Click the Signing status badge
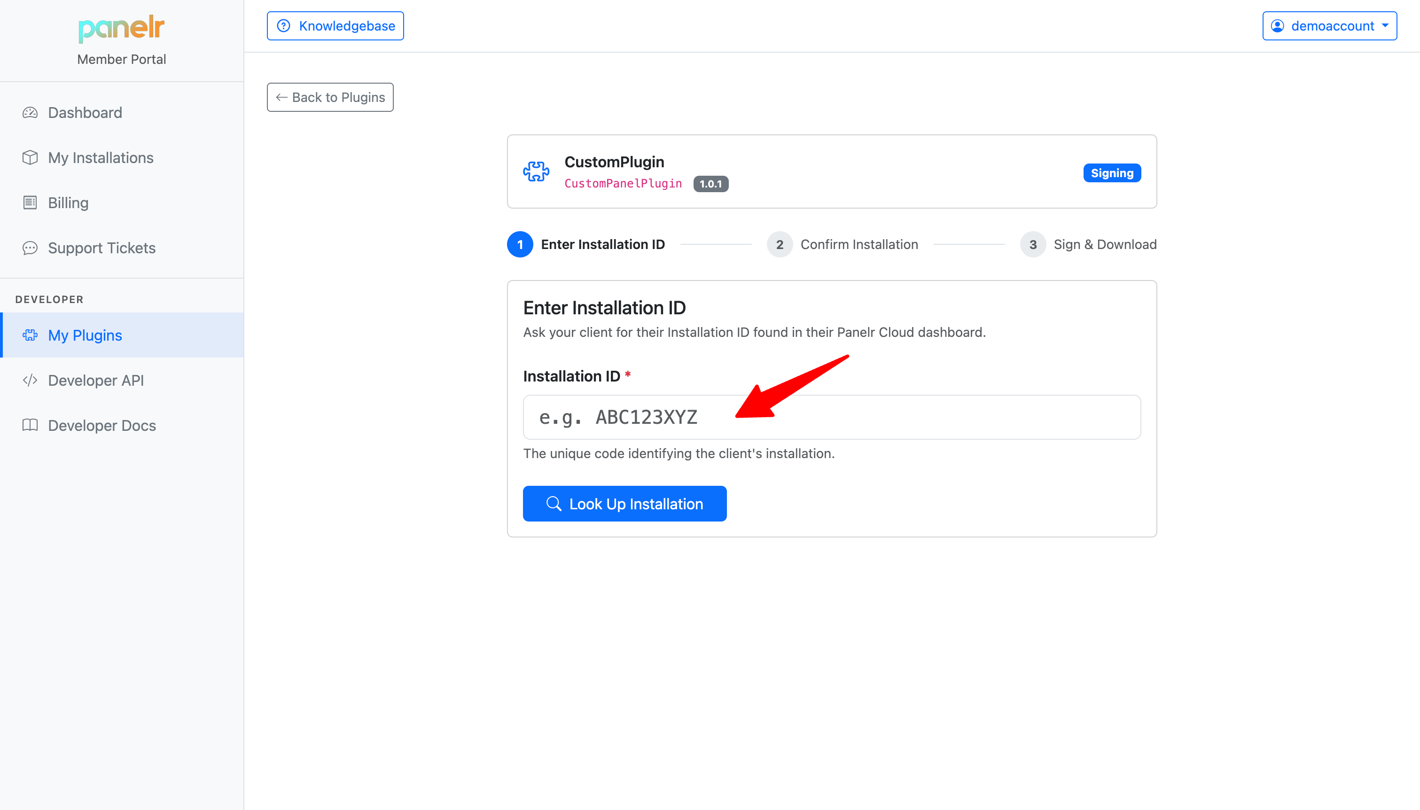Screen dimensions: 1420x810 pyautogui.click(x=1112, y=173)
